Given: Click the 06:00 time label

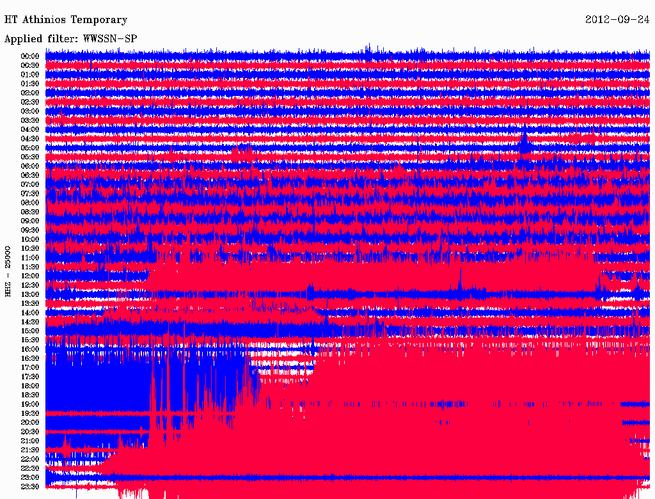Looking at the screenshot, I should coord(30,166).
